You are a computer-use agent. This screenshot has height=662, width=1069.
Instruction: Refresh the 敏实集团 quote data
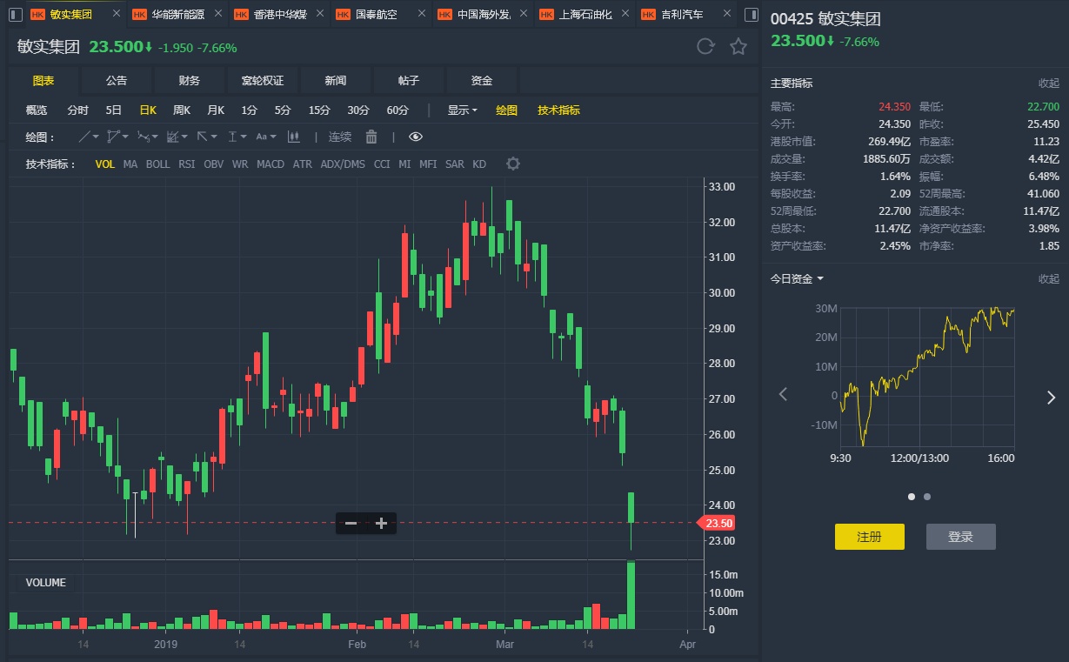click(x=705, y=46)
